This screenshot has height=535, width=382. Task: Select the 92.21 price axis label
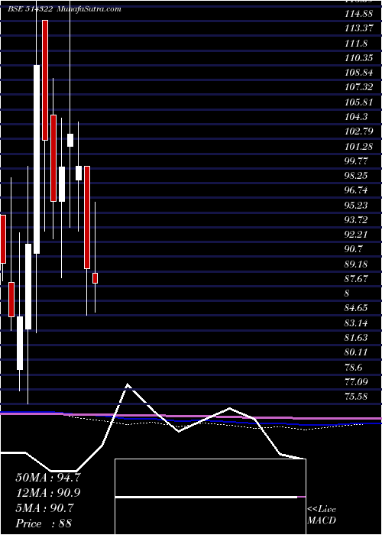(x=356, y=234)
